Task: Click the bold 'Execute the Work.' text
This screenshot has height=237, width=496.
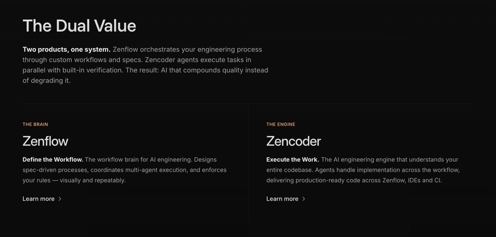Action: [x=293, y=160]
